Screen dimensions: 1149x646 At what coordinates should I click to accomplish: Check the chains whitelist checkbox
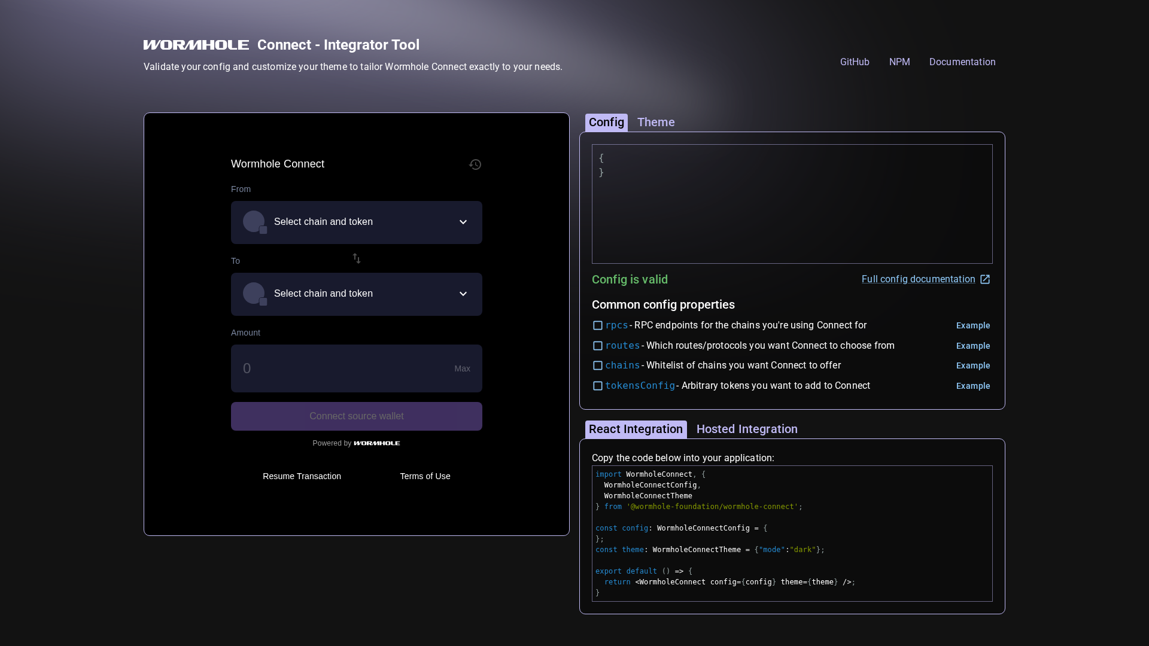(x=597, y=365)
